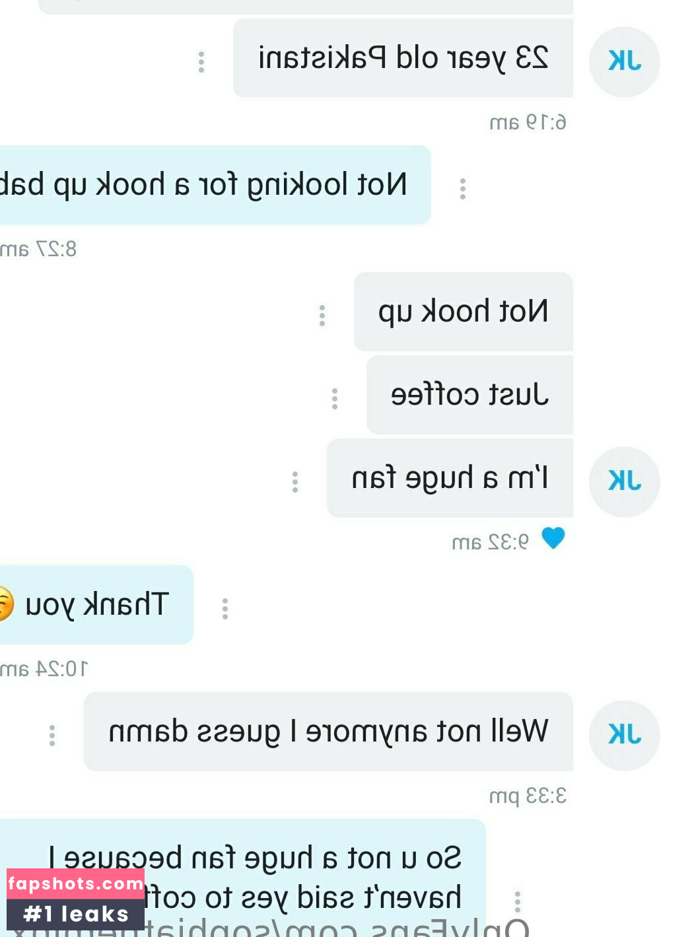Open three-dot menu beside 'Thank you' bubble
The image size is (692, 937).
click(x=225, y=609)
